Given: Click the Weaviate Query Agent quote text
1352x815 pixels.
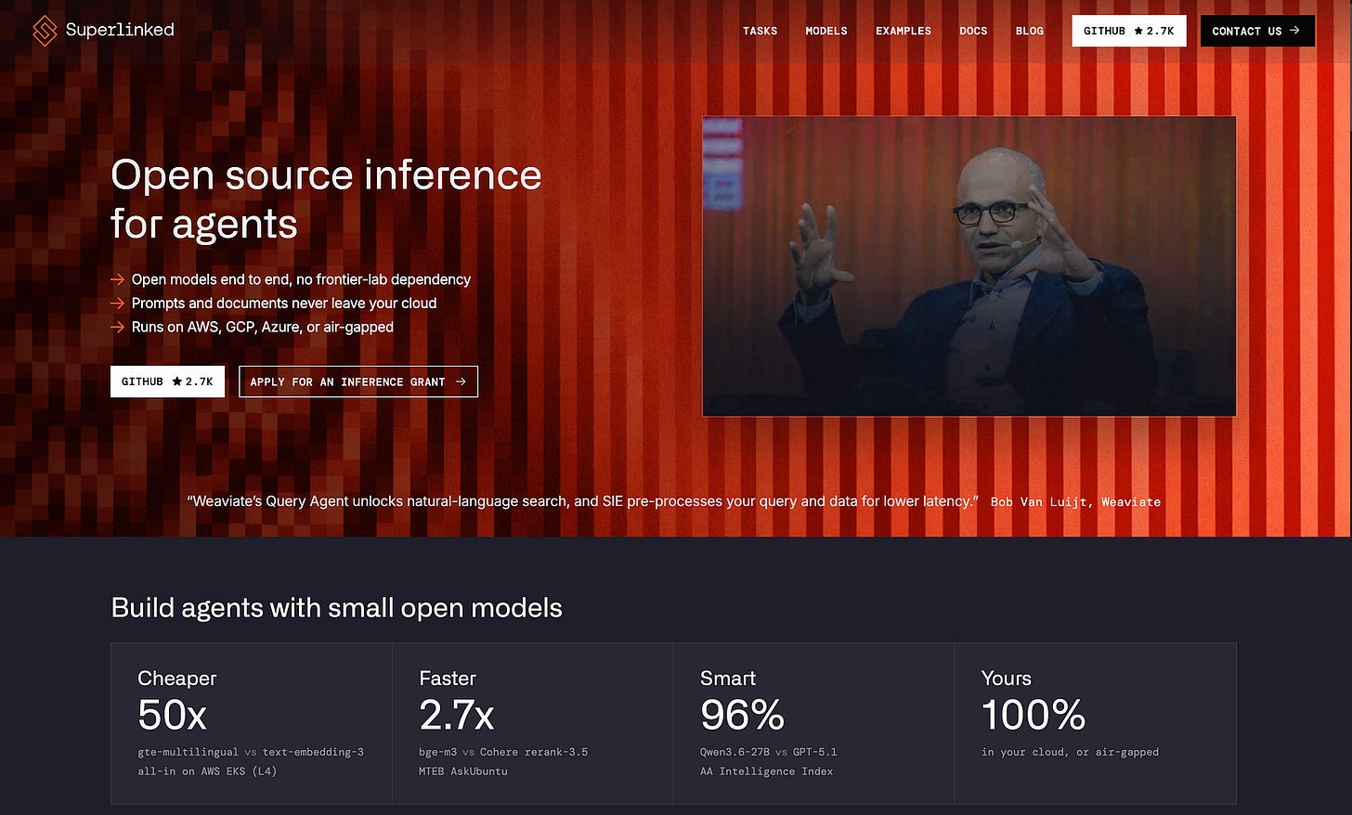Looking at the screenshot, I should (582, 501).
